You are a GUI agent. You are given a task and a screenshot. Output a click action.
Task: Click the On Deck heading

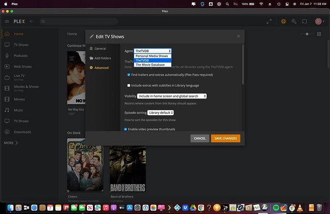tap(74, 133)
